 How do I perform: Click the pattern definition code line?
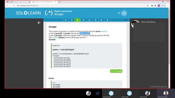[63, 50]
